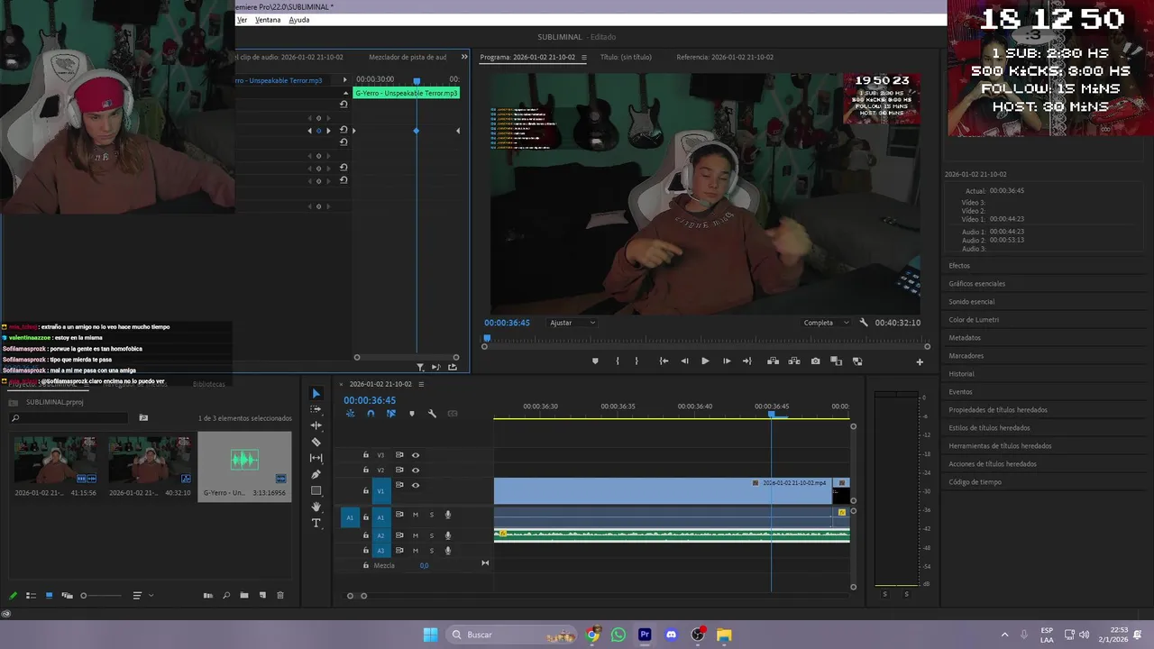Open the Program monitor button editor plus
Screen dimensions: 1154x649
[920, 361]
